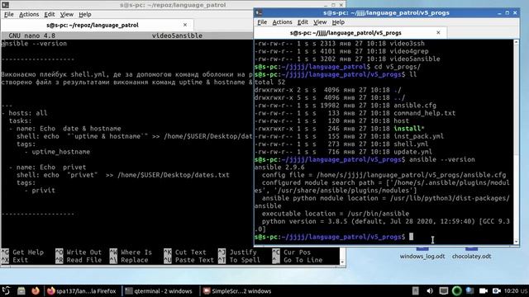Close the v5_progs terminal window
Image resolution: width=529 pixels, height=297 pixels.
[x=515, y=13]
